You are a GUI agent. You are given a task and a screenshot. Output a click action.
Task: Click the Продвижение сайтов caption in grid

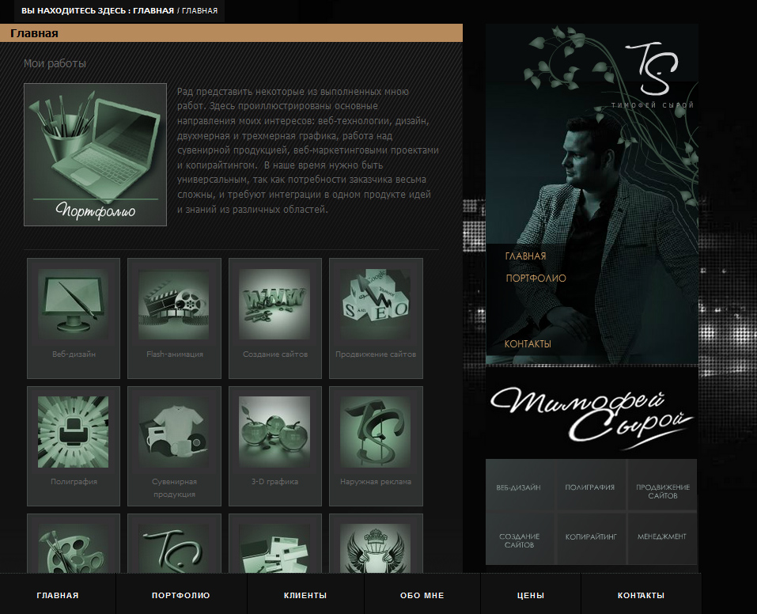coord(376,354)
